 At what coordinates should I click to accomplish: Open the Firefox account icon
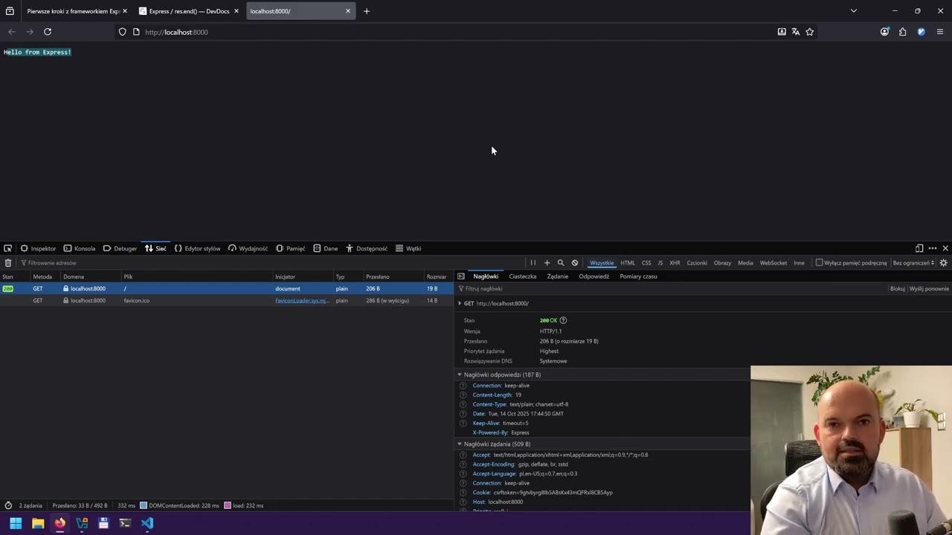click(884, 32)
